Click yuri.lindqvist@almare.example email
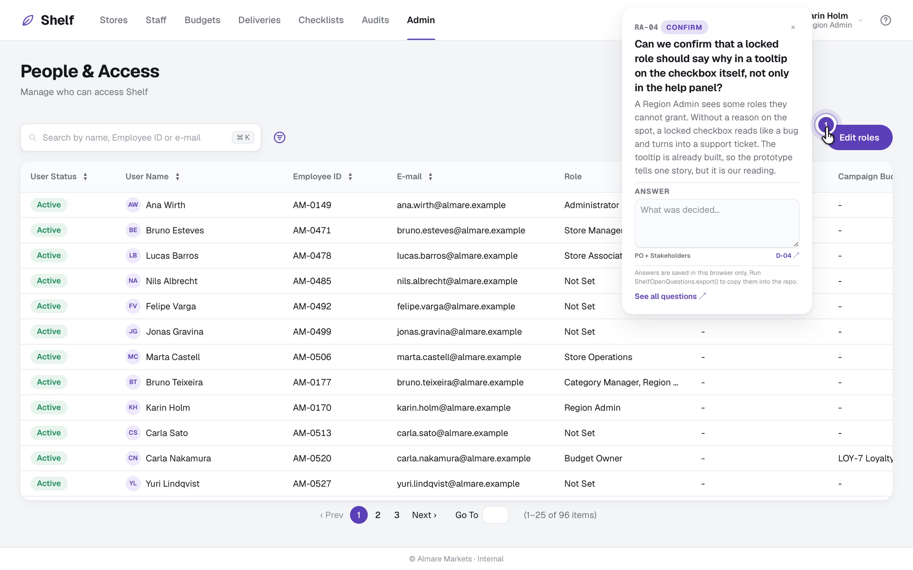The height and width of the screenshot is (570, 913). click(458, 483)
